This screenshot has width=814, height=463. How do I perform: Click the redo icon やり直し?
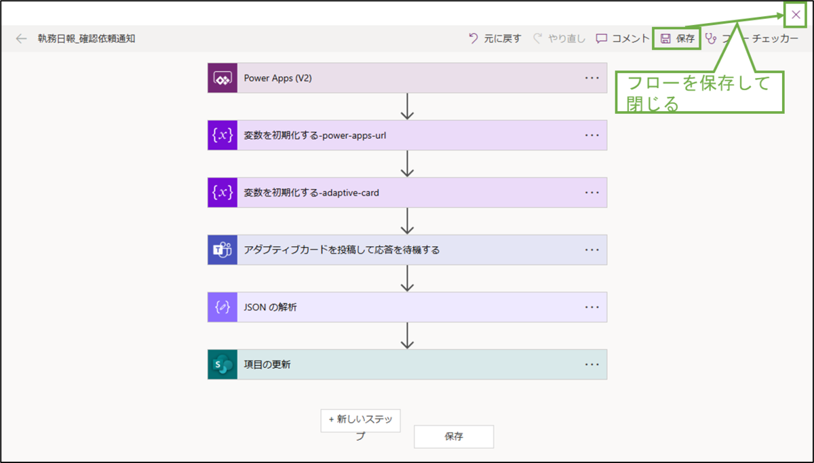[x=538, y=39]
